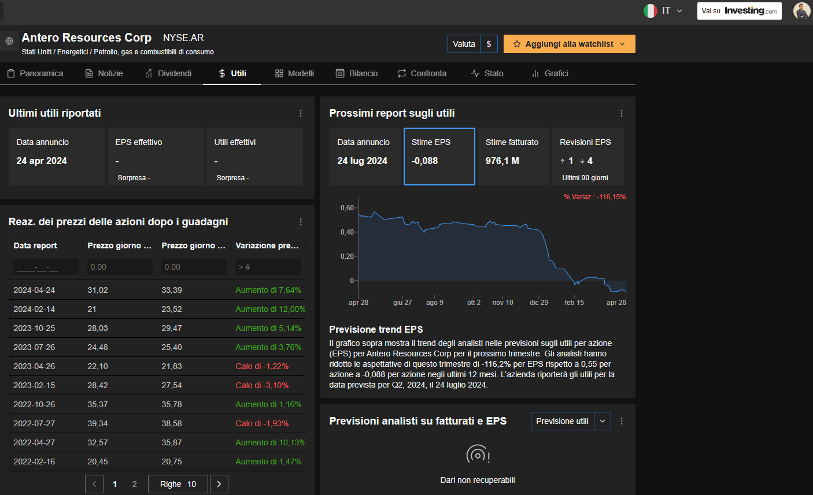Click the 2023-10-25 row date
The height and width of the screenshot is (495, 813).
coord(34,328)
